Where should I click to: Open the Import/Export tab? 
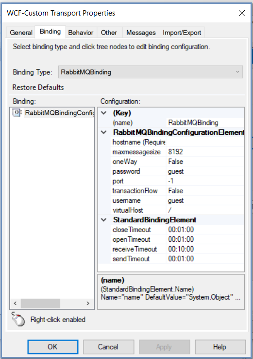tap(182, 33)
